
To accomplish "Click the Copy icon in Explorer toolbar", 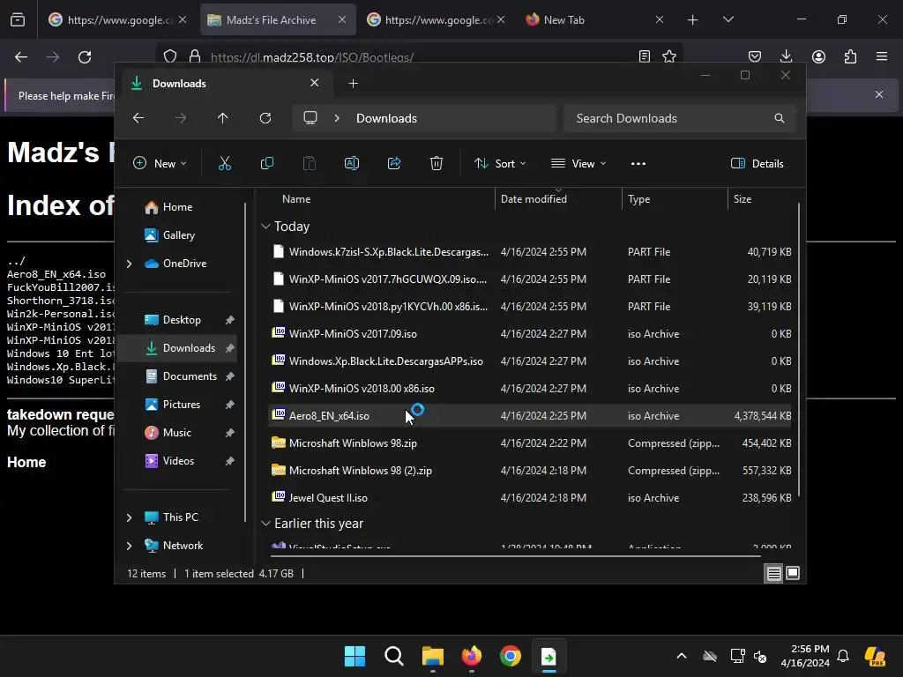I will (x=266, y=163).
